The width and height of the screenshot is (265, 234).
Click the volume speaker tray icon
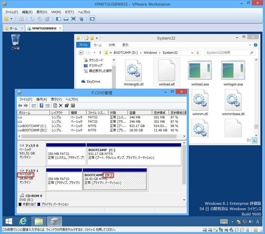pyautogui.click(x=251, y=222)
